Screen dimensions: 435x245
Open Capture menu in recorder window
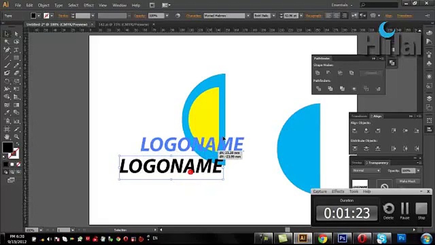[320, 192]
